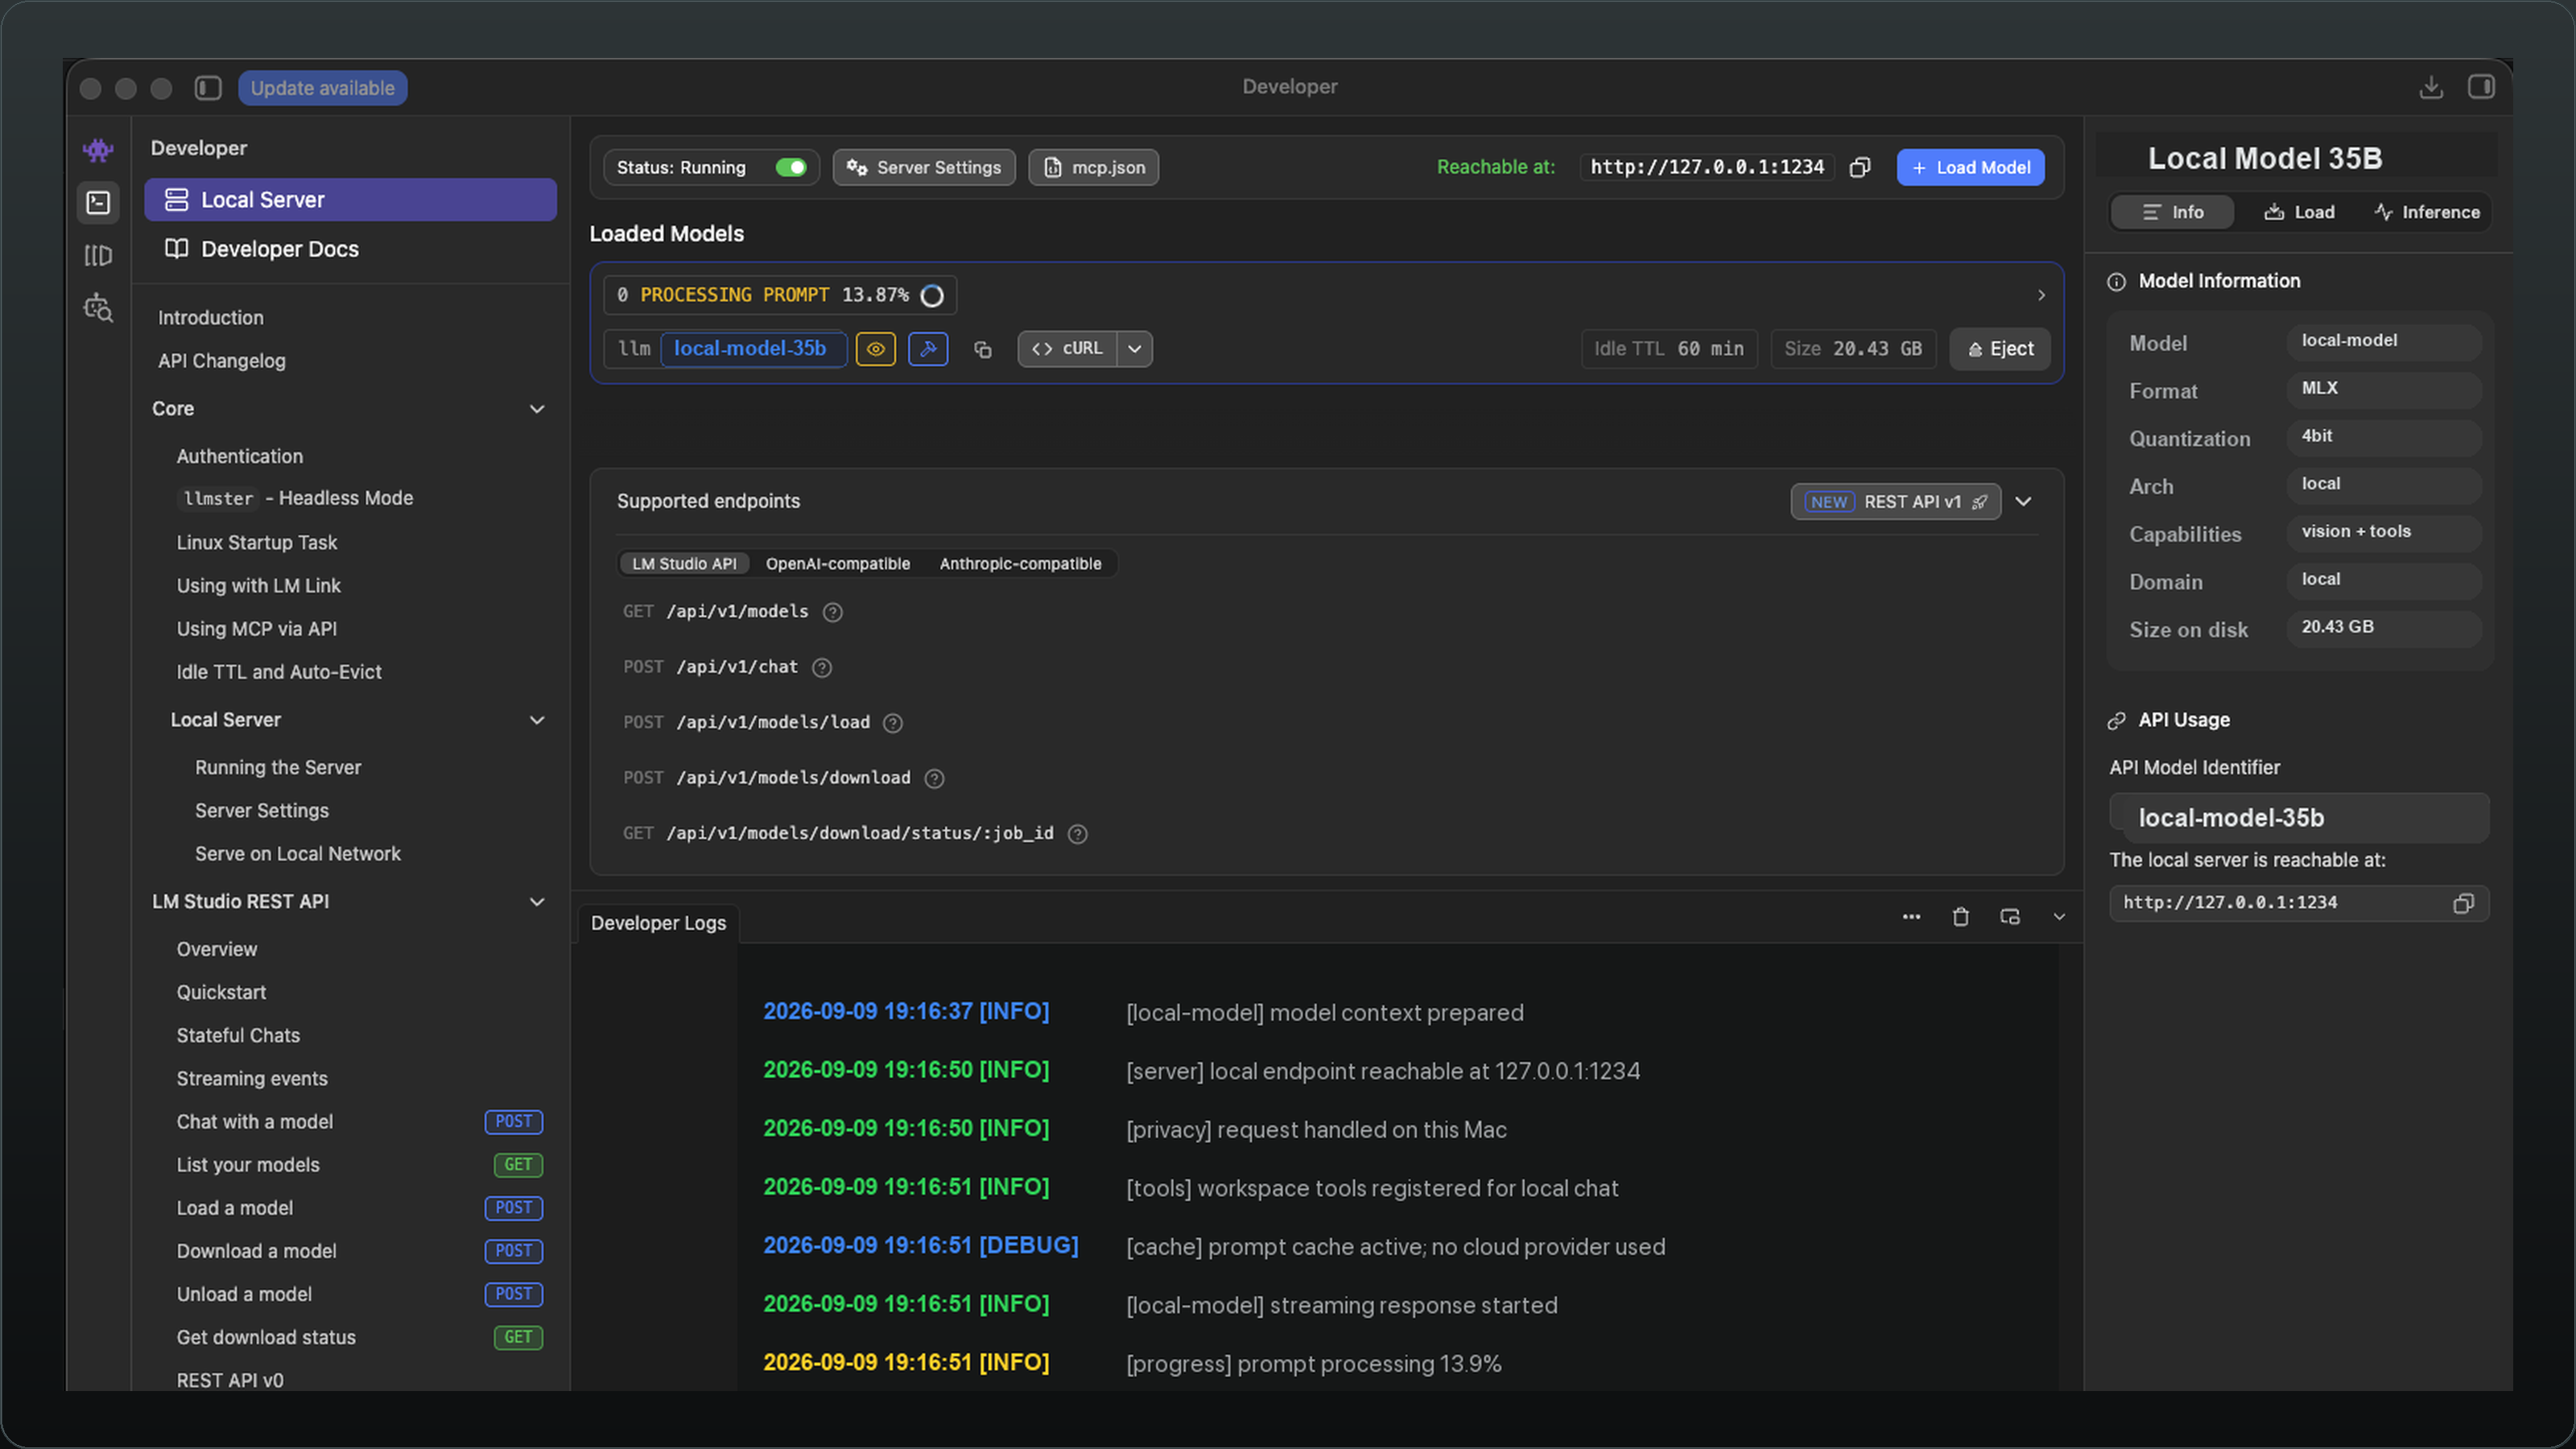The height and width of the screenshot is (1449, 2576).
Task: Eject the loaded local-model-35b
Action: [2000, 349]
